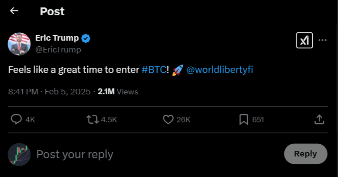Like the post with heart icon
Viewport: 338px width, 177px height.
click(x=168, y=119)
